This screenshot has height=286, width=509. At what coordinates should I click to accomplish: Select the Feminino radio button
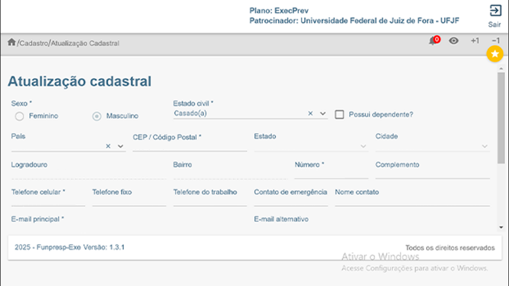tap(19, 116)
